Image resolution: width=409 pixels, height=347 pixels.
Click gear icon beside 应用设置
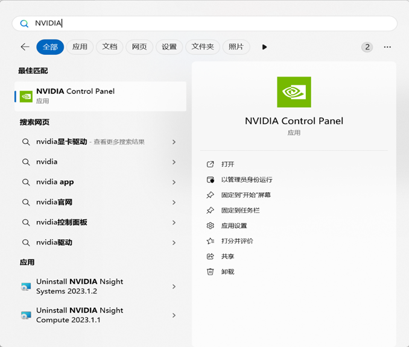(211, 225)
